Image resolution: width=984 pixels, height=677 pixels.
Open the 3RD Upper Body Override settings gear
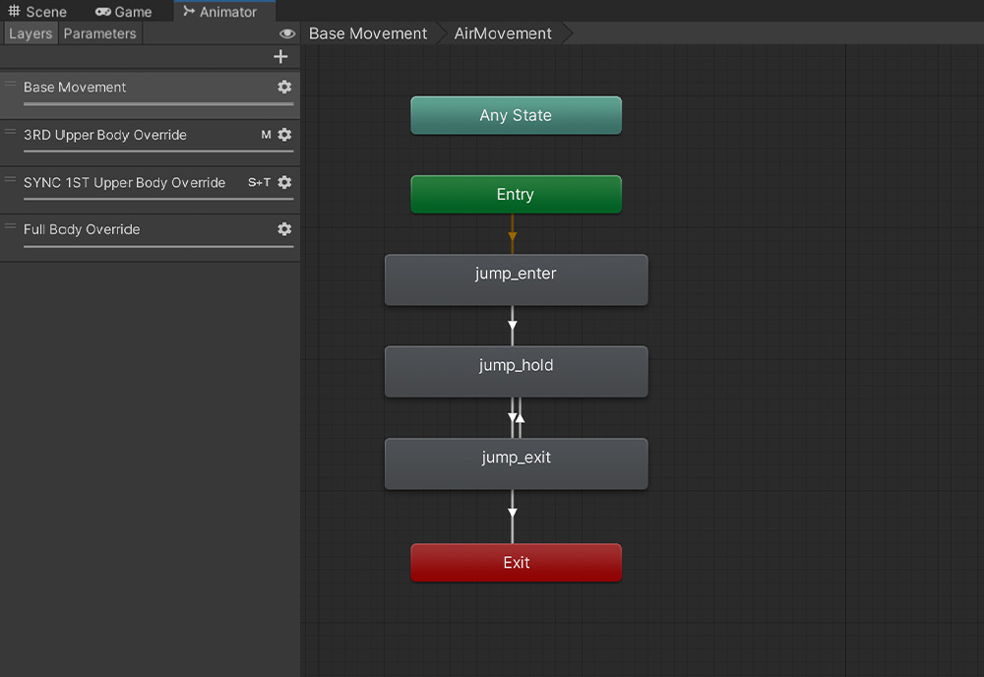click(284, 134)
